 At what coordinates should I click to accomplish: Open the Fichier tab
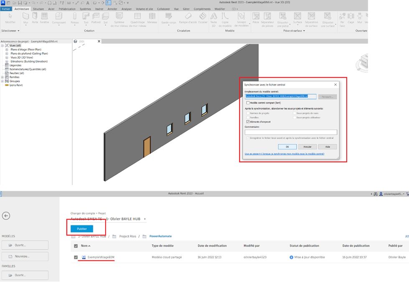tap(6, 9)
